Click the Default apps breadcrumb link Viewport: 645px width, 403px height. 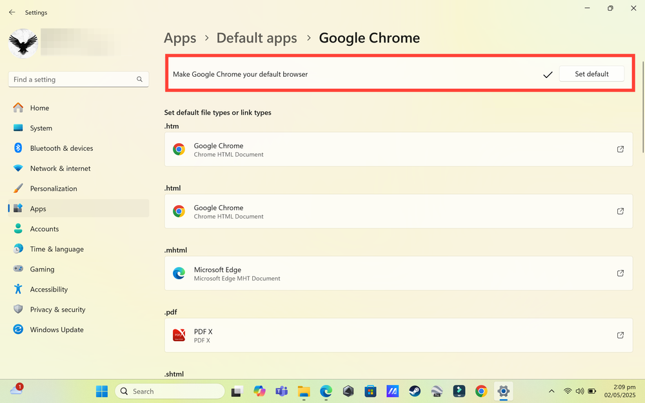[x=257, y=38]
